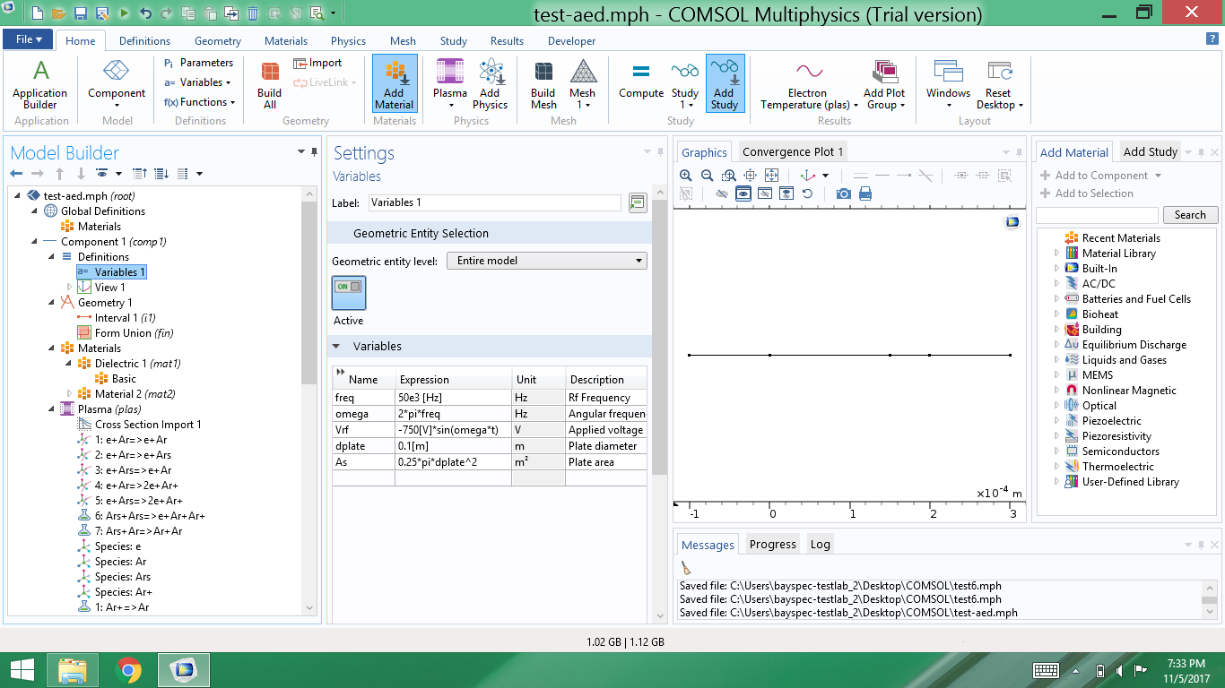This screenshot has width=1225, height=688.
Task: Undo the last action in quick access toolbar
Action: [x=145, y=13]
